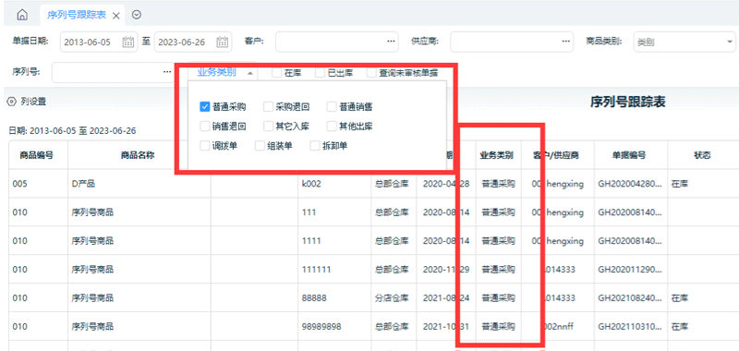Check the 已出库 checkbox
The height and width of the screenshot is (351, 739).
coord(321,73)
